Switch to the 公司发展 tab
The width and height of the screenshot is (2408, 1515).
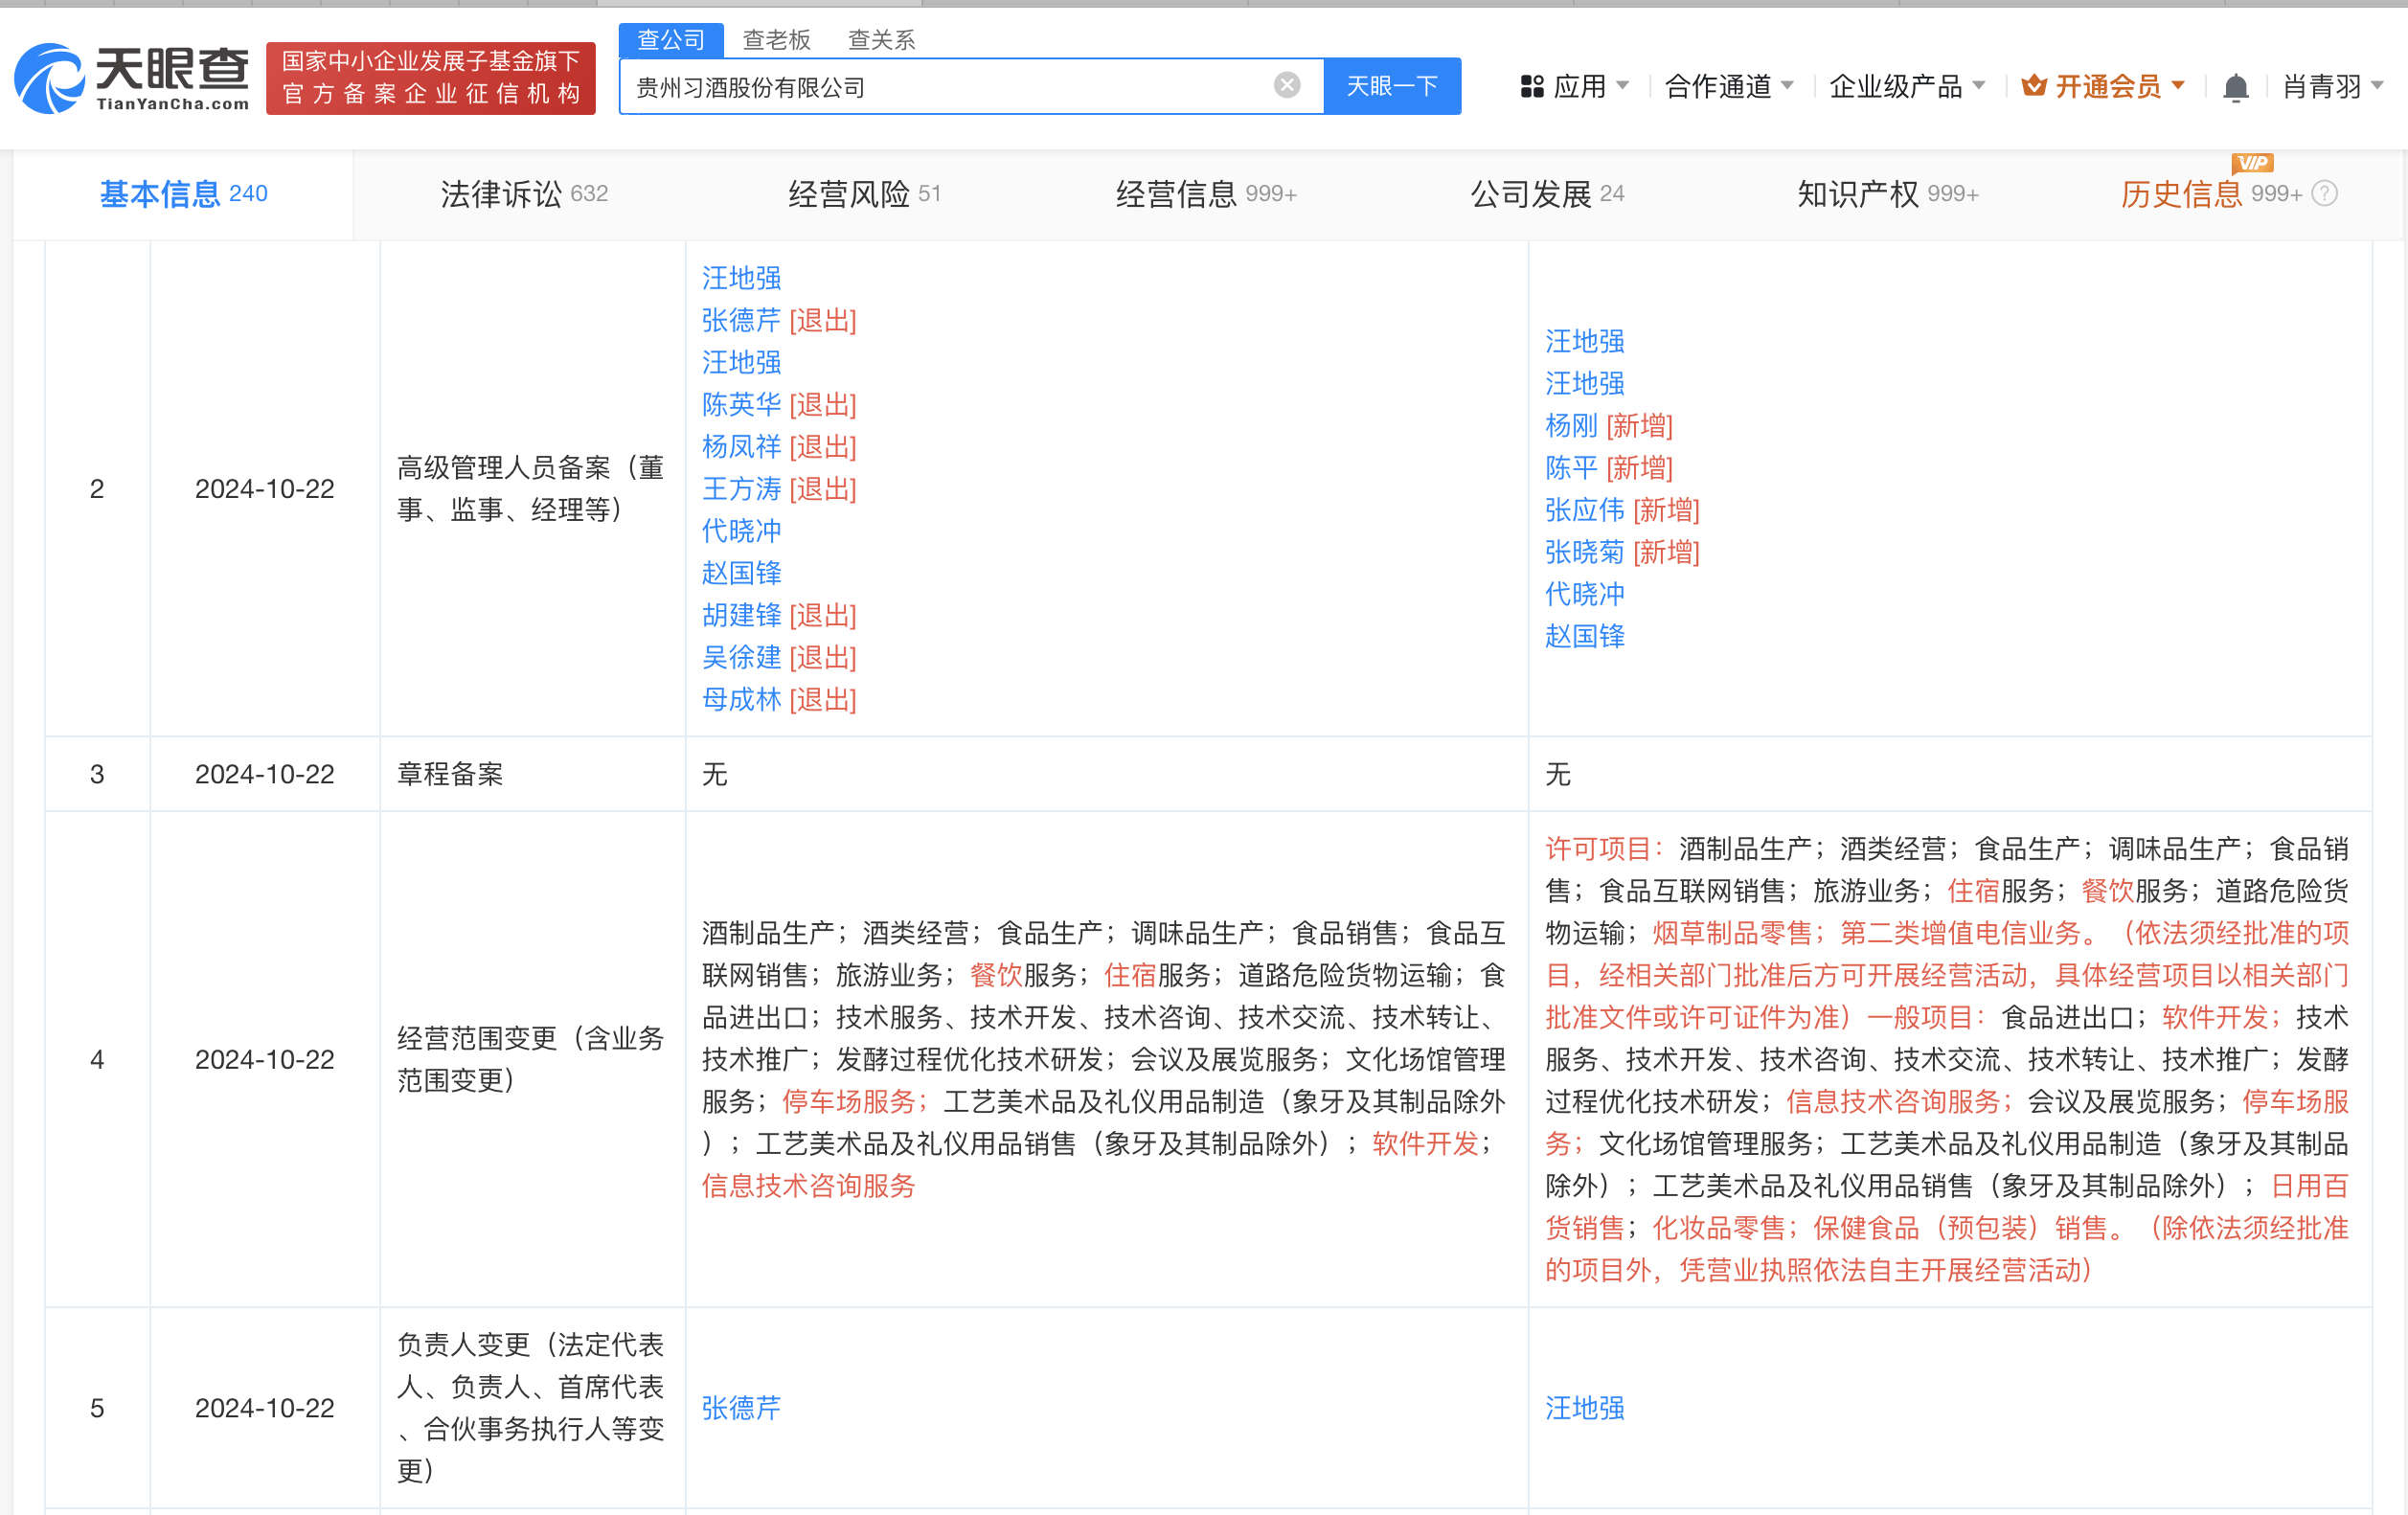[1547, 194]
